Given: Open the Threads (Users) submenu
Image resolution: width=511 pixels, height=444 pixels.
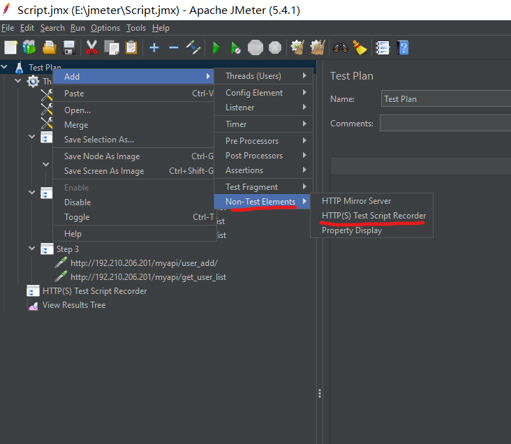Looking at the screenshot, I should (263, 76).
